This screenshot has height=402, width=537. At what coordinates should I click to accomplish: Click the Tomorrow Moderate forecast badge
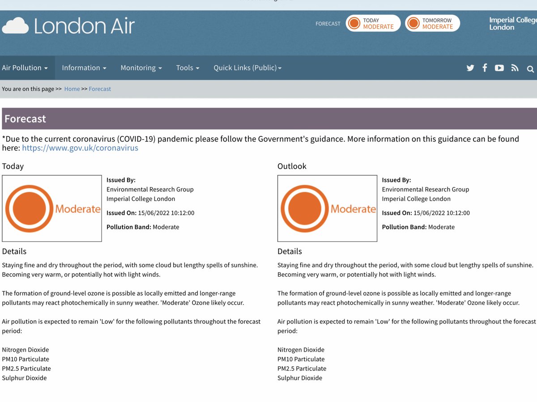point(432,23)
